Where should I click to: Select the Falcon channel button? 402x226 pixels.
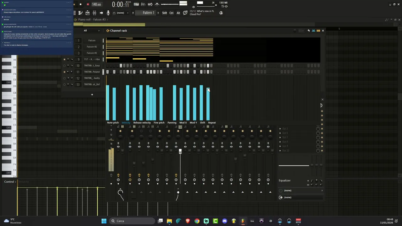pos(92,40)
